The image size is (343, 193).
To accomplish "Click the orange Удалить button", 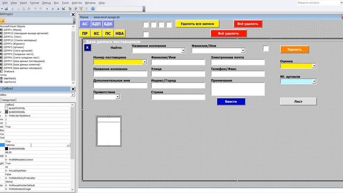I will click(x=294, y=49).
